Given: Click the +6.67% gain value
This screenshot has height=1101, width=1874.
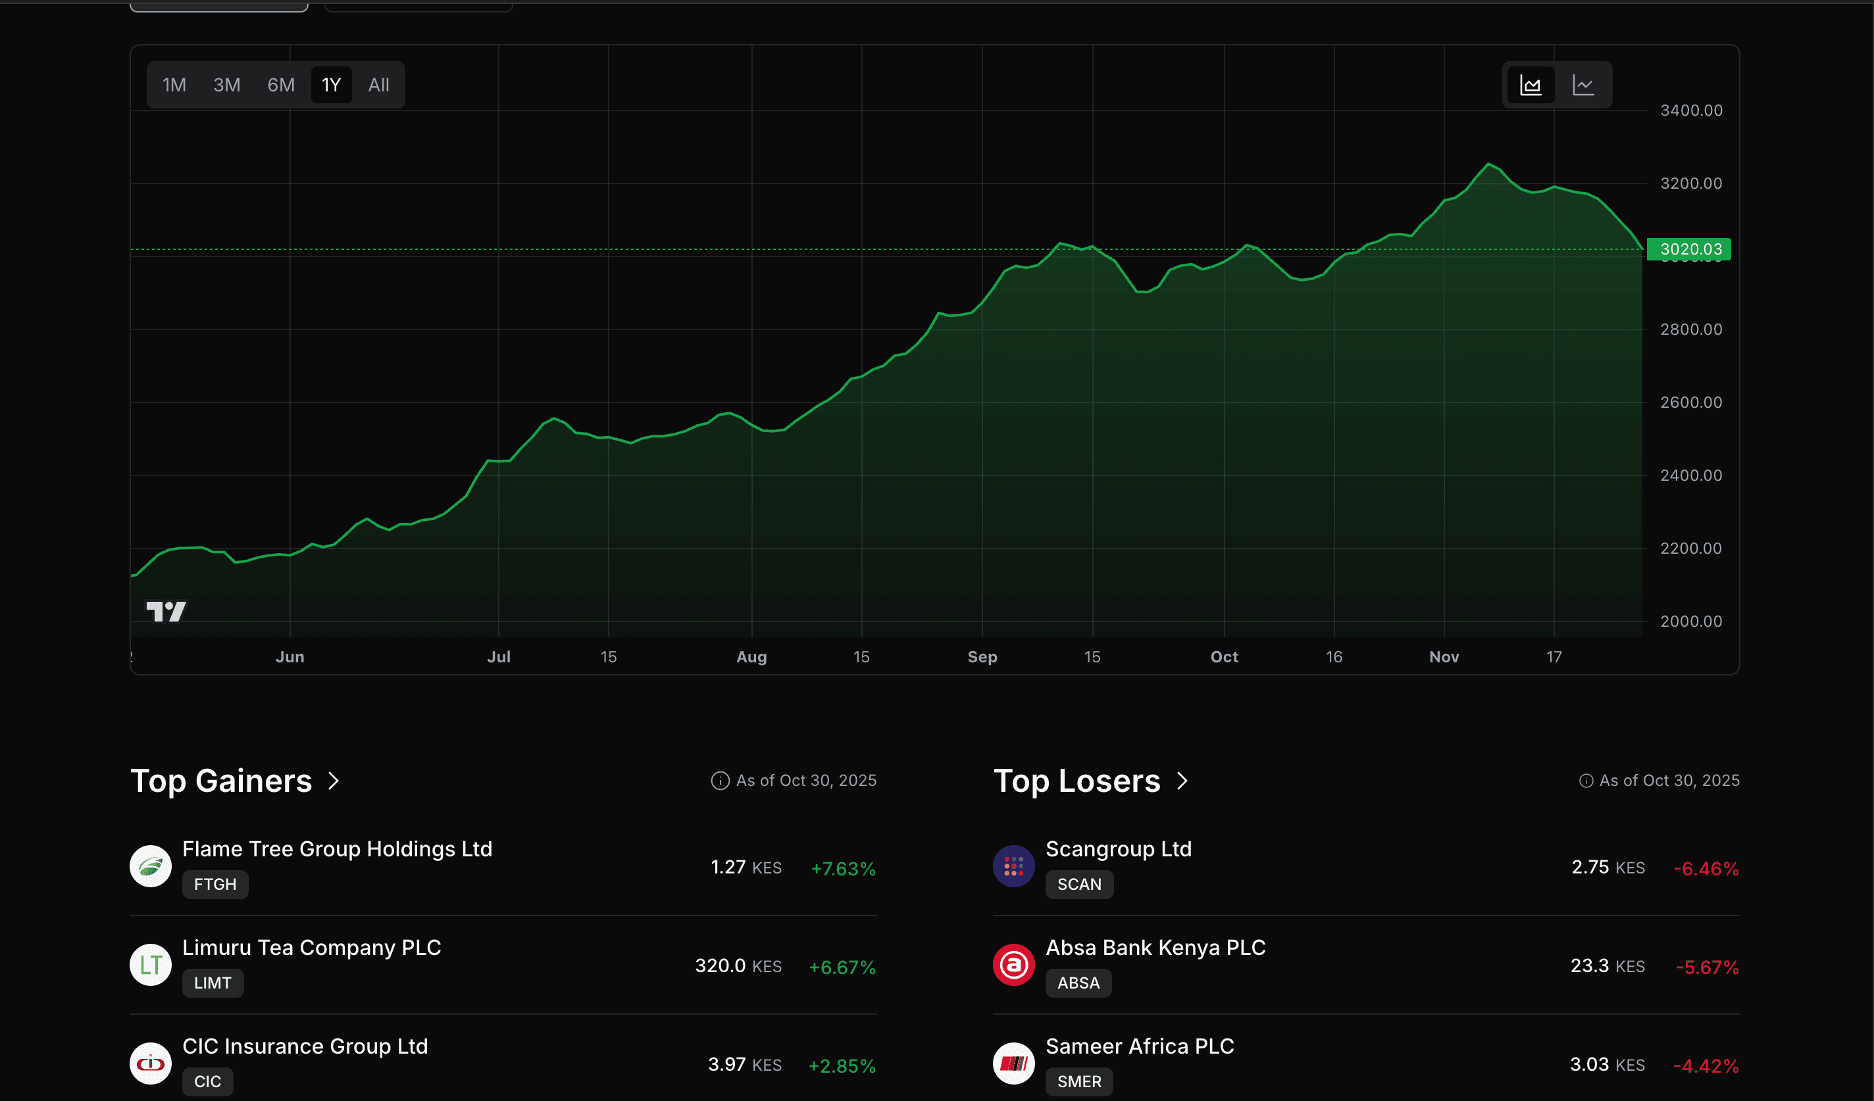Looking at the screenshot, I should pos(842,967).
